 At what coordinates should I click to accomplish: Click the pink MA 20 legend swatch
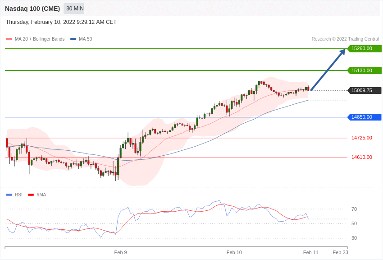click(x=9, y=39)
